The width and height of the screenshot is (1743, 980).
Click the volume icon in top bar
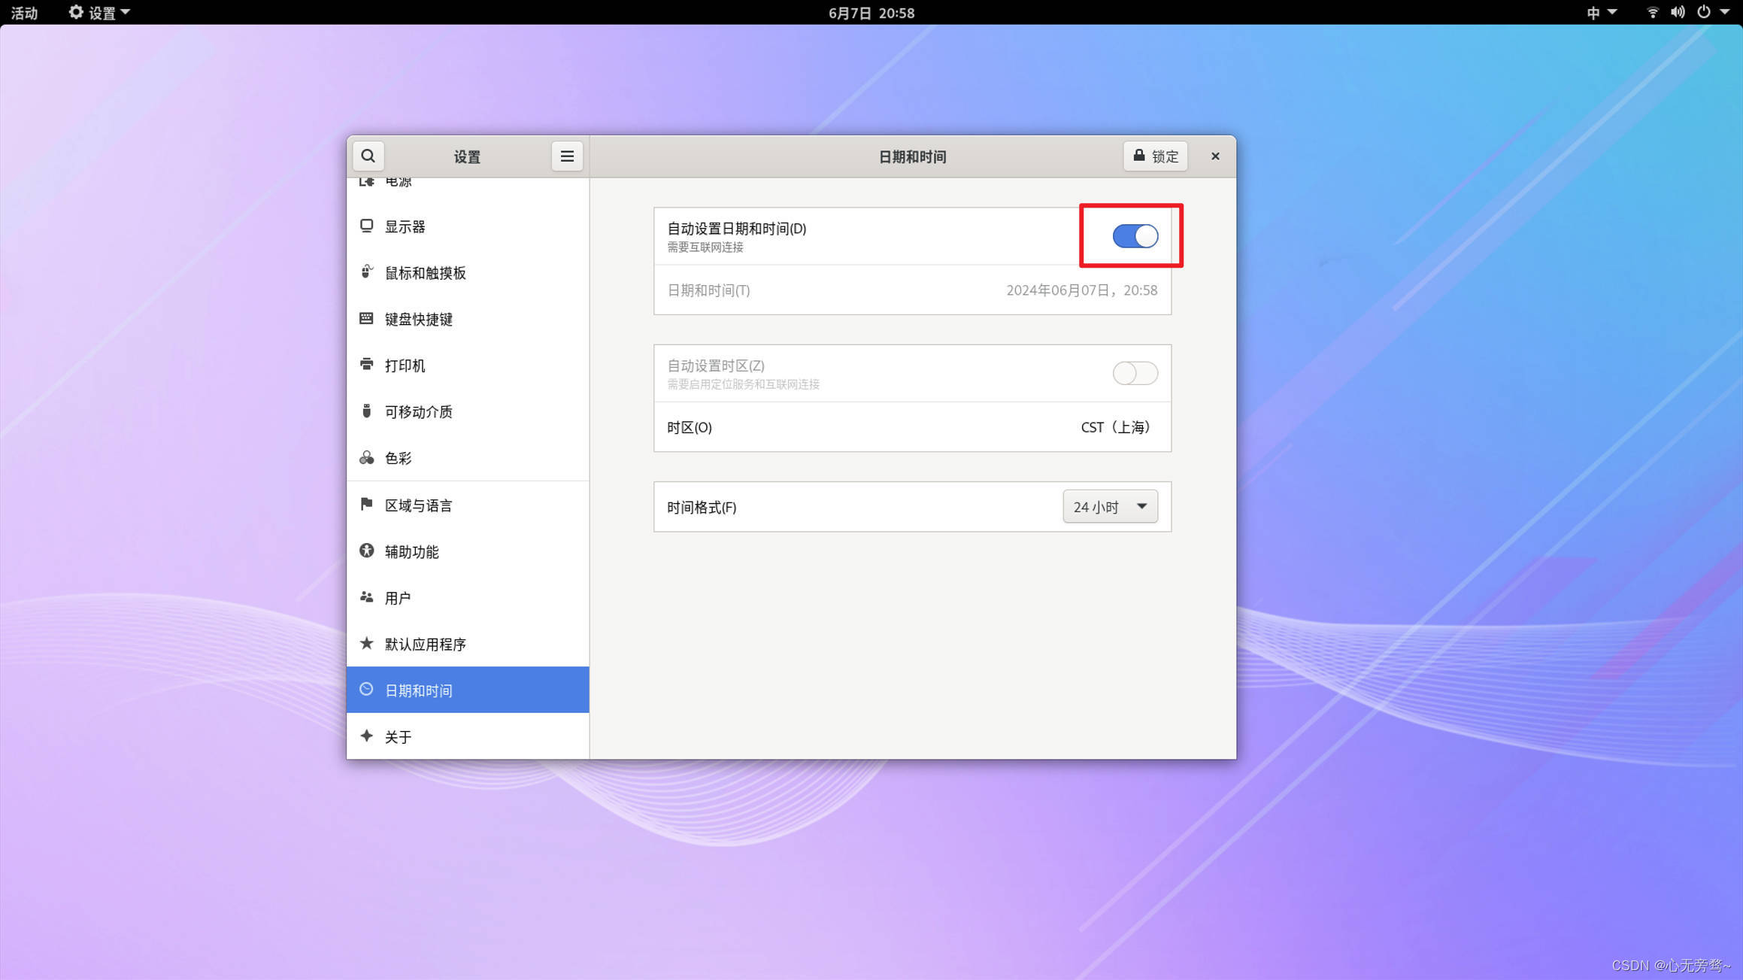tap(1677, 12)
